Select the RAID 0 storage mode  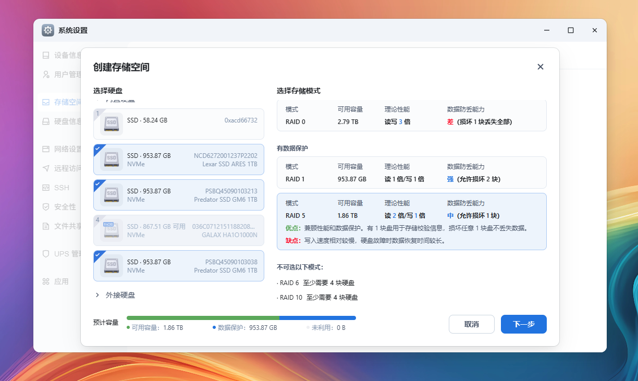411,116
